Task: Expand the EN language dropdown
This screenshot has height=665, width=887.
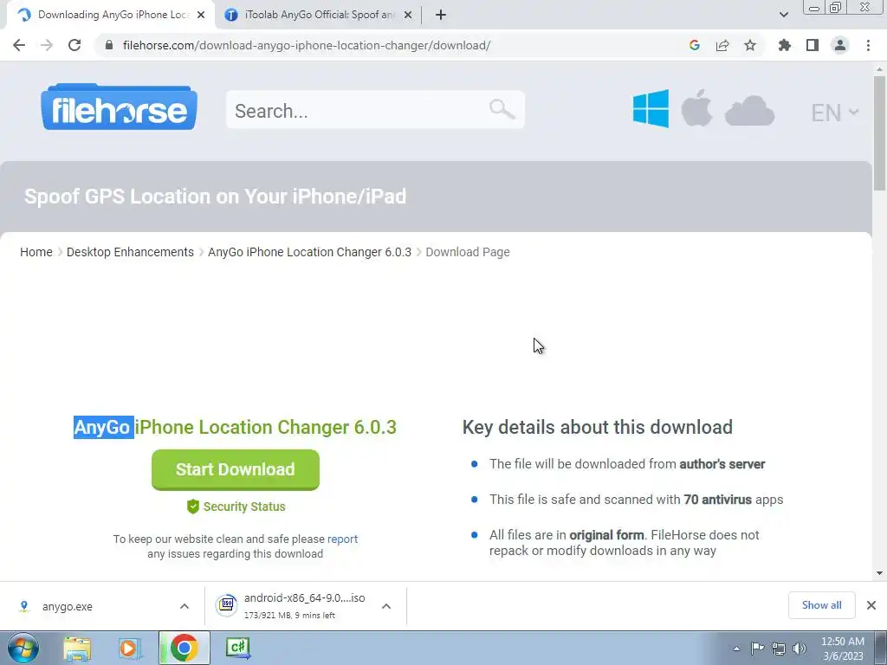Action: 835,113
